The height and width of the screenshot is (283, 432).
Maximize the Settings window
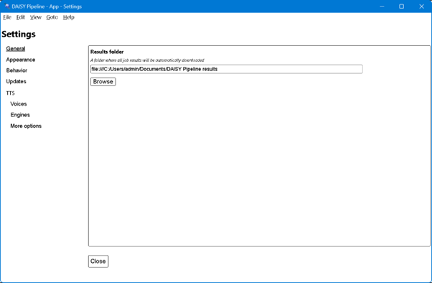click(x=401, y=6)
